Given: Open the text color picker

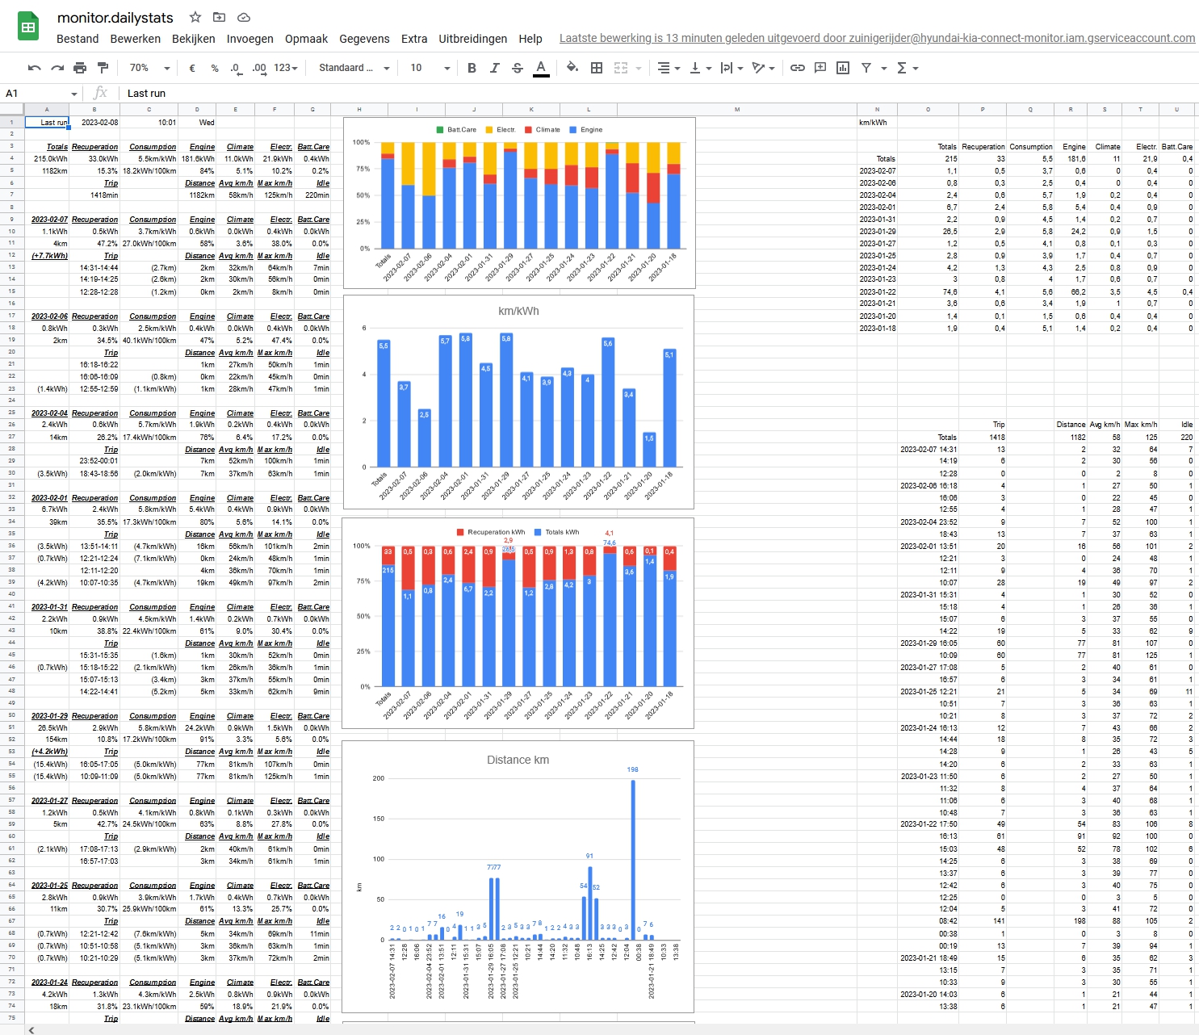Looking at the screenshot, I should click(541, 68).
